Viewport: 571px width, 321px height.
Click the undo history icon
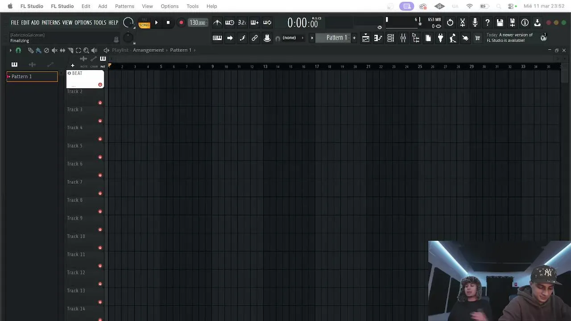pyautogui.click(x=450, y=23)
